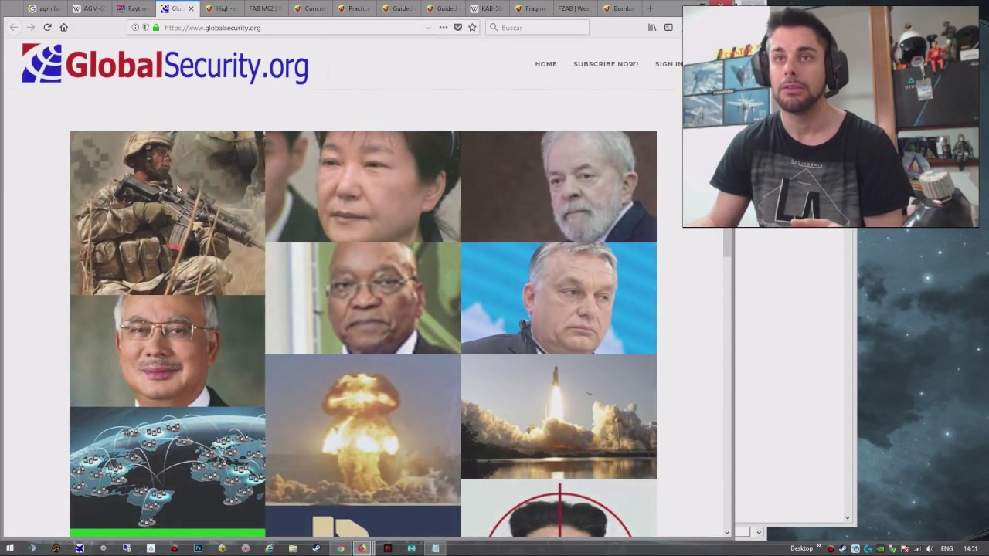Switch to the AGM Wikipedia tab
Image resolution: width=989 pixels, height=556 pixels.
(90, 8)
